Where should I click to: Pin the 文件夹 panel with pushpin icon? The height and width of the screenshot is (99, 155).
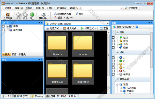pyautogui.click(x=39, y=22)
